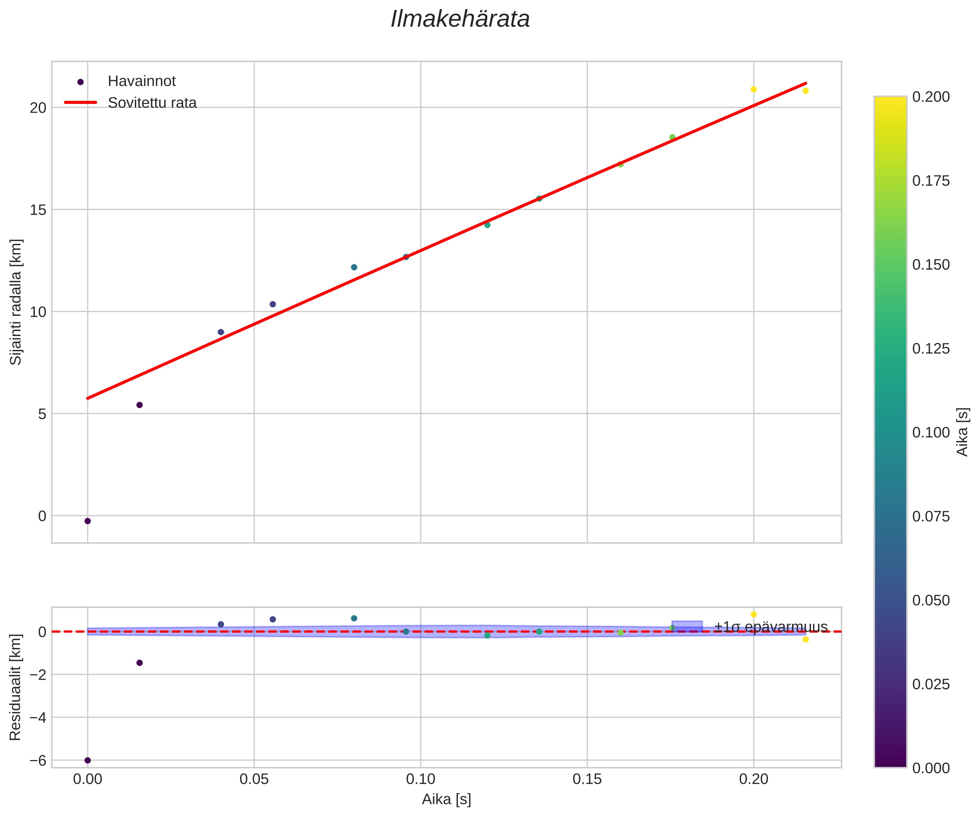
Task: Click residual axis tick label −6
Action: [x=37, y=760]
